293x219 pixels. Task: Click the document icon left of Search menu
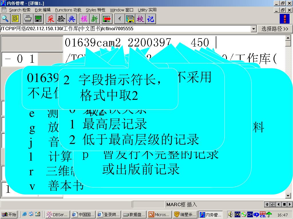pos(3,10)
